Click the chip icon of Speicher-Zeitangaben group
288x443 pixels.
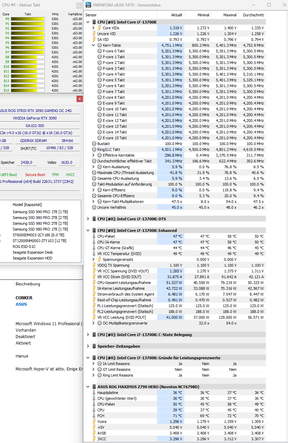click(x=94, y=346)
